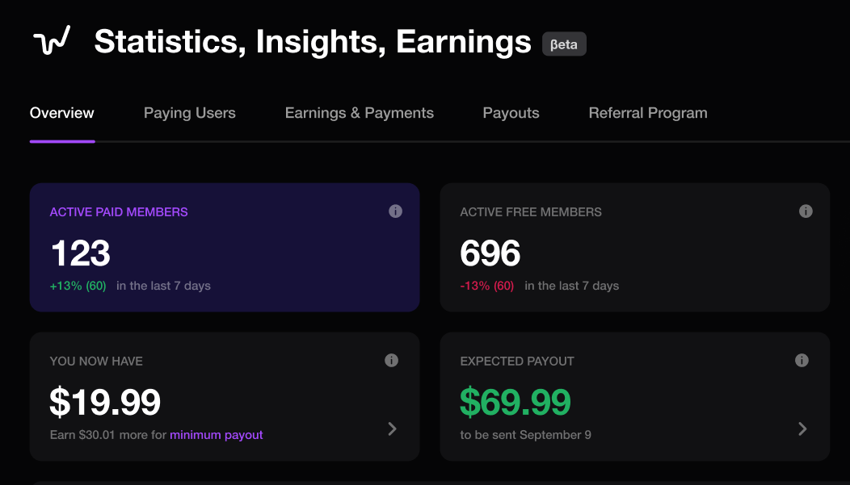
Task: Open the Earnings & Payments tab
Action: 360,113
